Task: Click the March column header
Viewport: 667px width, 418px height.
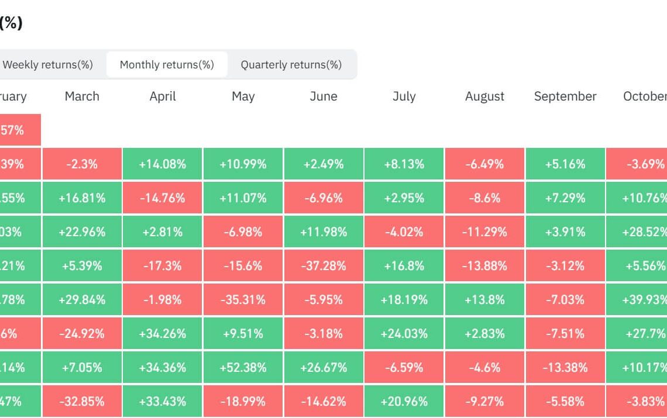Action: (x=82, y=96)
